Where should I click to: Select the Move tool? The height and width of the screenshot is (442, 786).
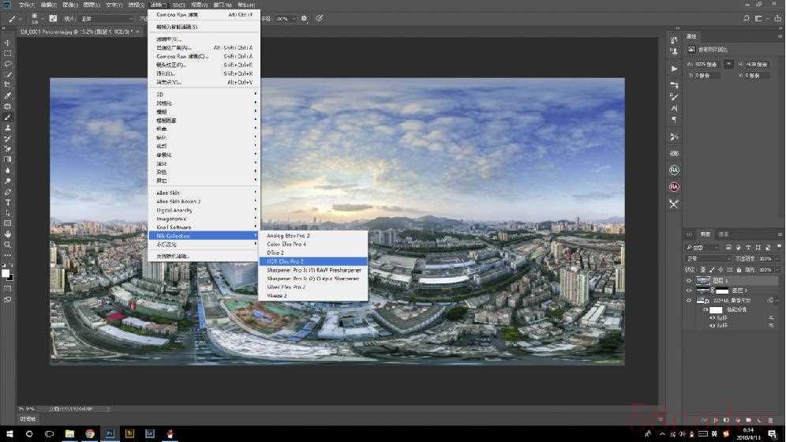click(x=8, y=43)
